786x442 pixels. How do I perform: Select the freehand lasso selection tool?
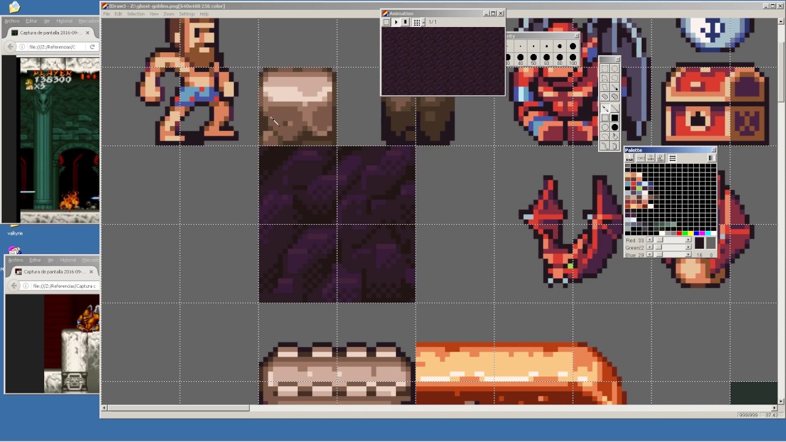615,78
